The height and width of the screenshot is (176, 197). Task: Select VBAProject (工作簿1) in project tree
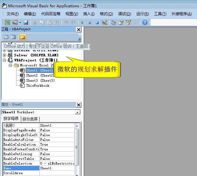[x=36, y=60]
